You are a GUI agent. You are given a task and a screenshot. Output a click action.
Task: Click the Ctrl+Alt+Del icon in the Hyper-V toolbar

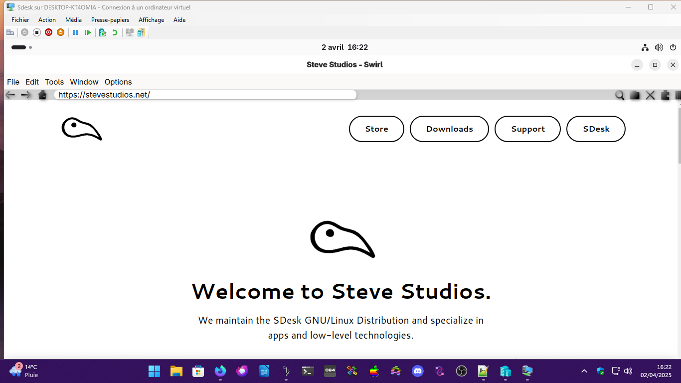click(10, 32)
